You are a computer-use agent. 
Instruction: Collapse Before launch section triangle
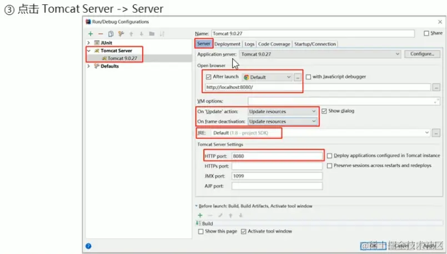coord(197,206)
